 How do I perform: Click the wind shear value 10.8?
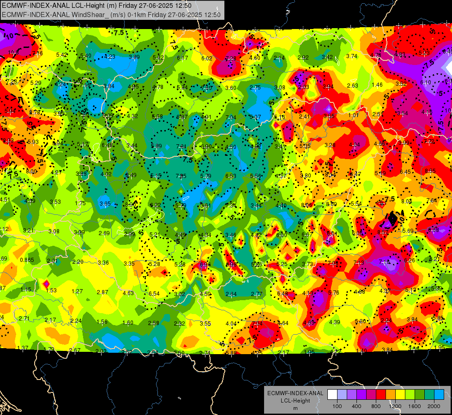(13, 53)
